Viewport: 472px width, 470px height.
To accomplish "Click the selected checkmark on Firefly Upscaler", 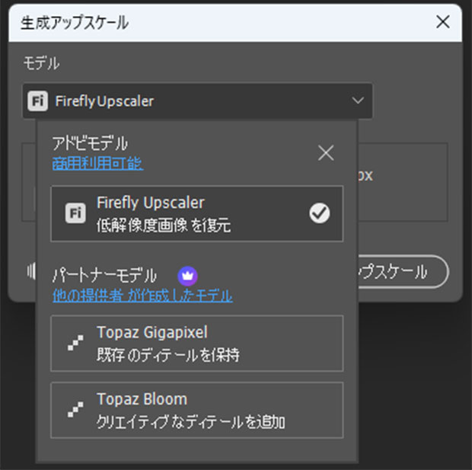I will [320, 214].
